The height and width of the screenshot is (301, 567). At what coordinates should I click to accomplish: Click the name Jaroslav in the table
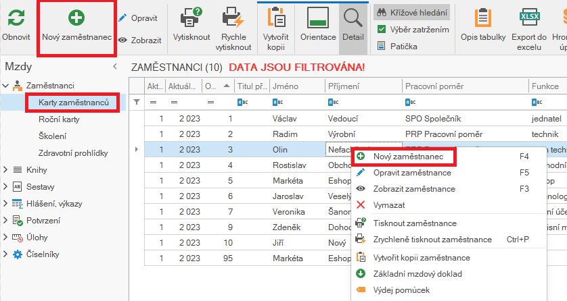click(x=288, y=196)
